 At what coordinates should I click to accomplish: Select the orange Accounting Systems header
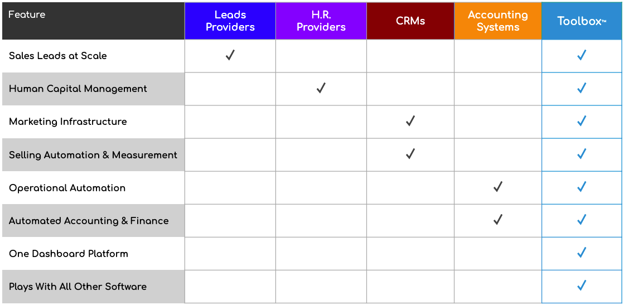click(x=498, y=21)
